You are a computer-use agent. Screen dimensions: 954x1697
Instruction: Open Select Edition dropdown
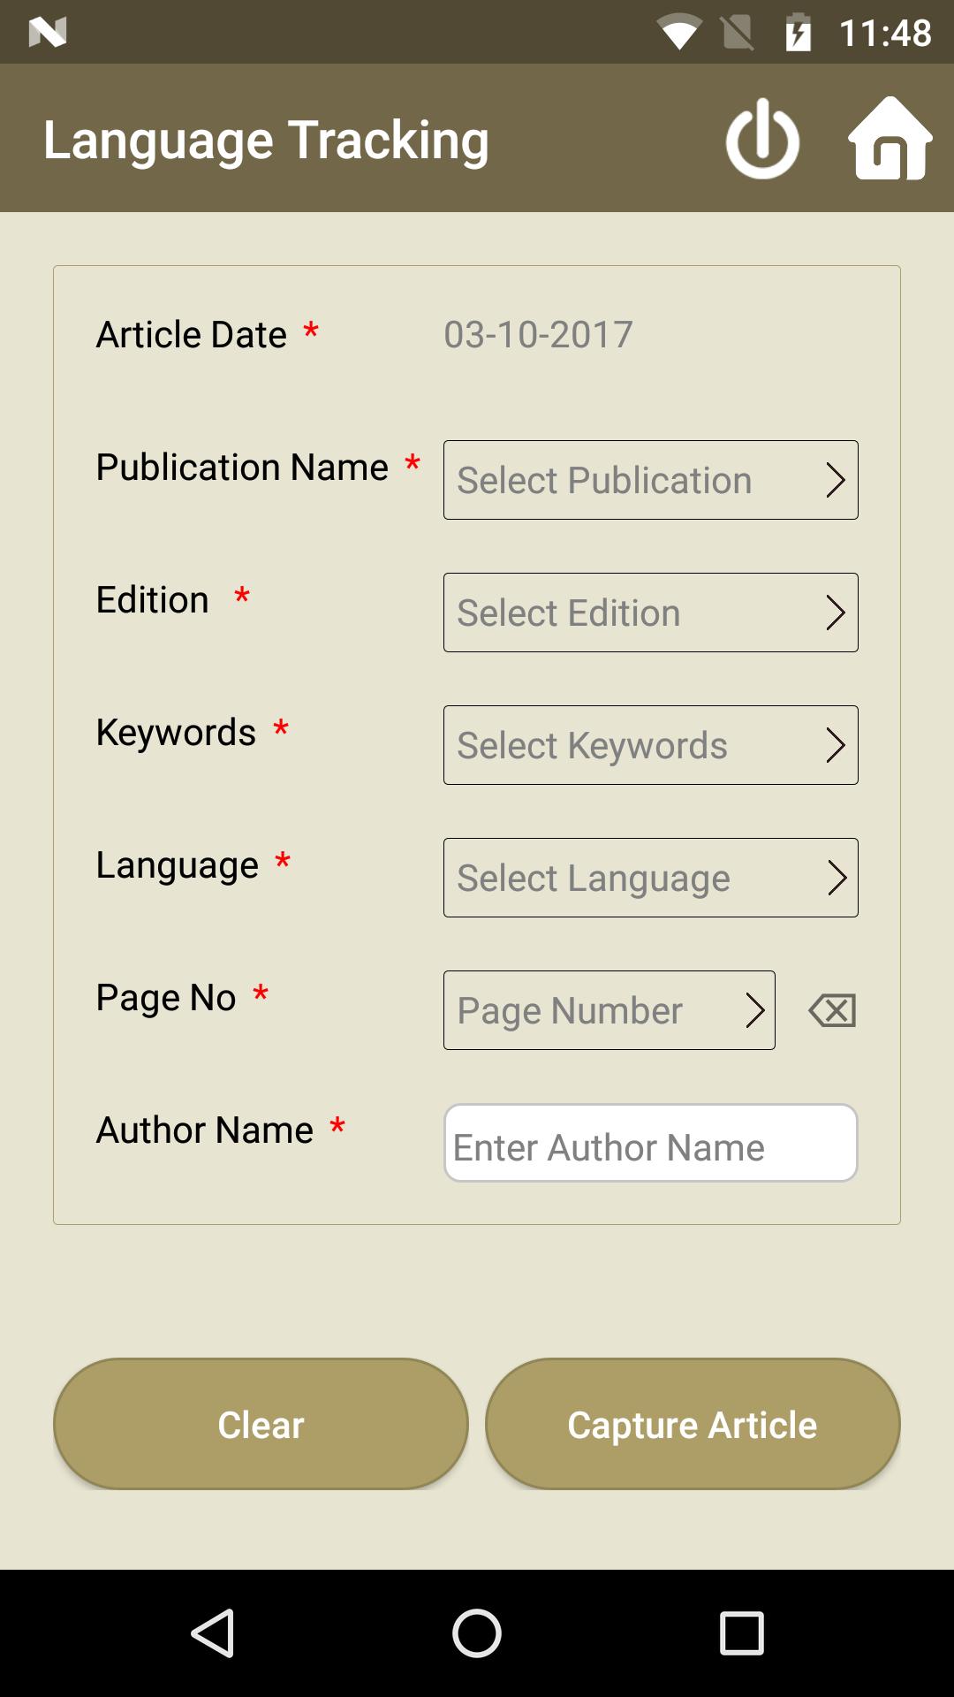pos(651,613)
